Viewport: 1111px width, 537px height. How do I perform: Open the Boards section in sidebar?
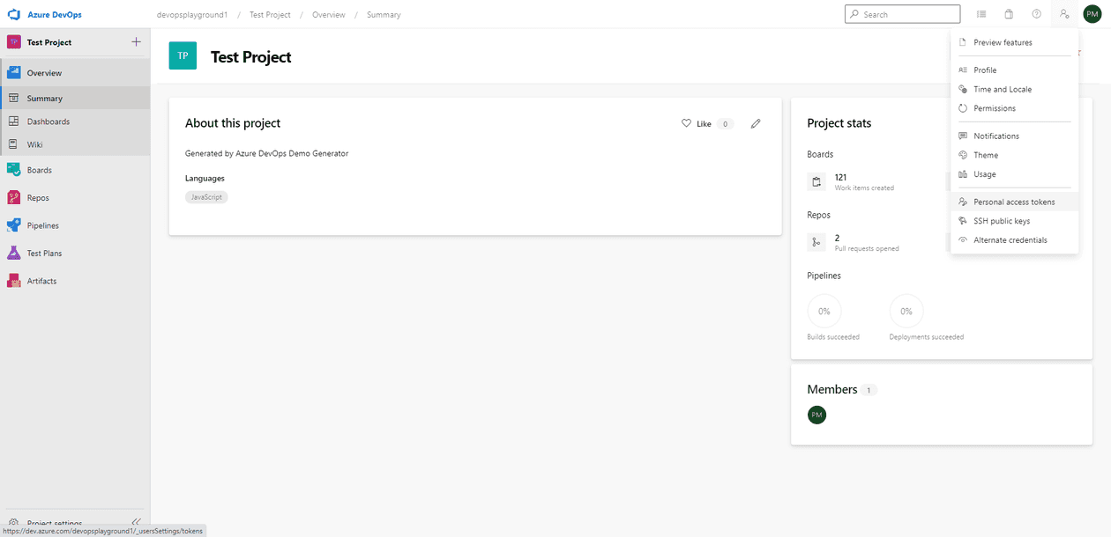coord(39,170)
